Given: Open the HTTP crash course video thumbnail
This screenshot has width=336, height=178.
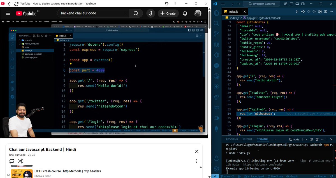Looking at the screenshot, I should point(22,173).
